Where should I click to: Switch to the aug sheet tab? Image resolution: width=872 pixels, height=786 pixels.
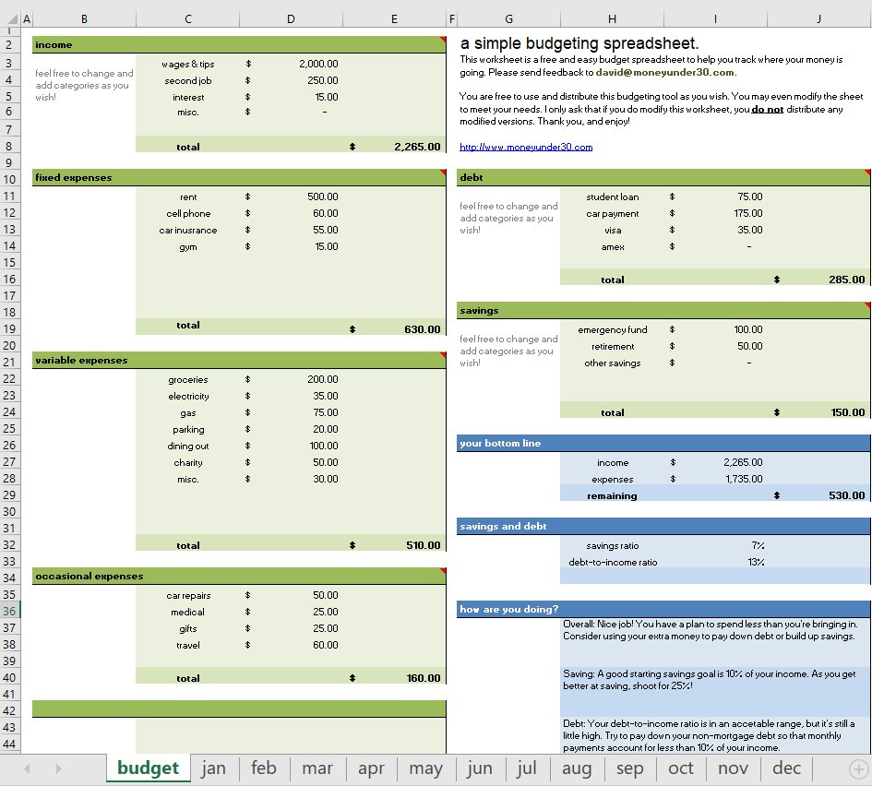point(576,768)
